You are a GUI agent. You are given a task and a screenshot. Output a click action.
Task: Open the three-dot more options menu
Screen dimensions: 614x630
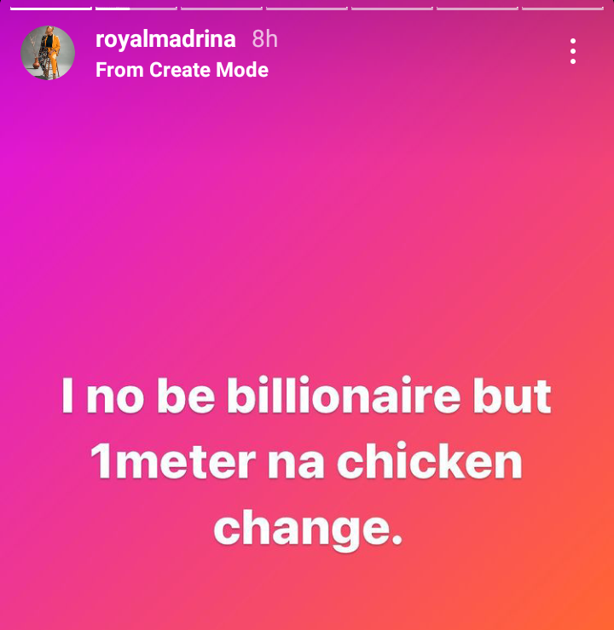click(x=572, y=51)
